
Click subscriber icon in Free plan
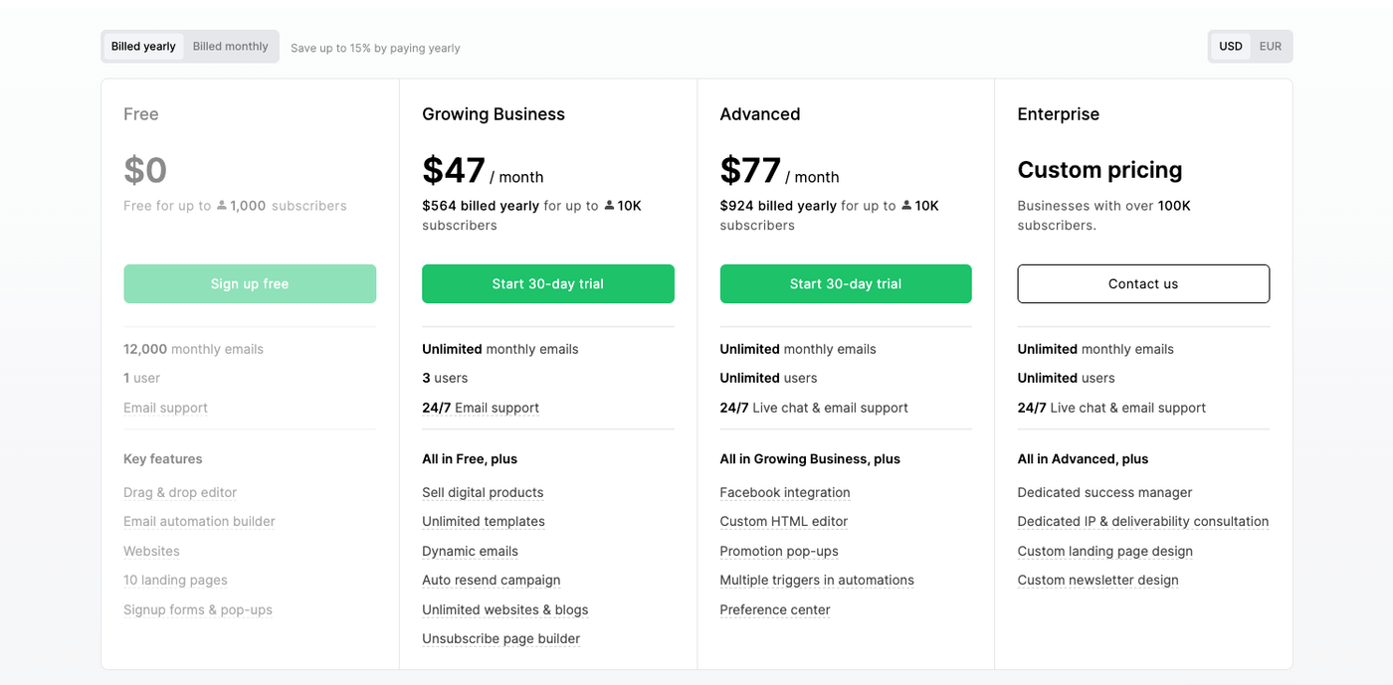(x=222, y=206)
